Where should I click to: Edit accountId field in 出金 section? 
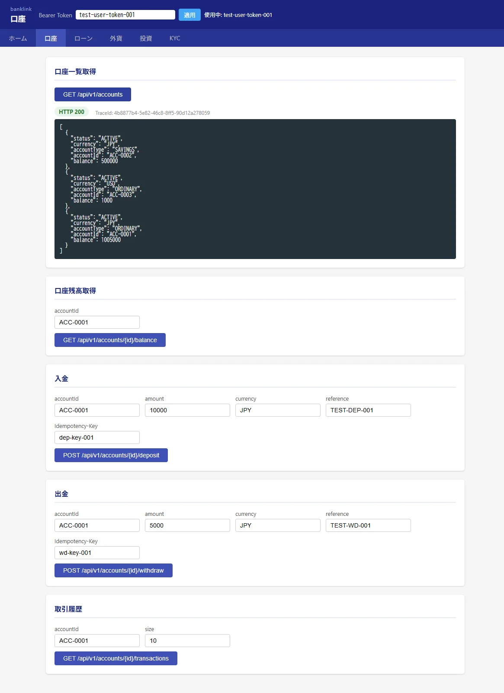97,525
